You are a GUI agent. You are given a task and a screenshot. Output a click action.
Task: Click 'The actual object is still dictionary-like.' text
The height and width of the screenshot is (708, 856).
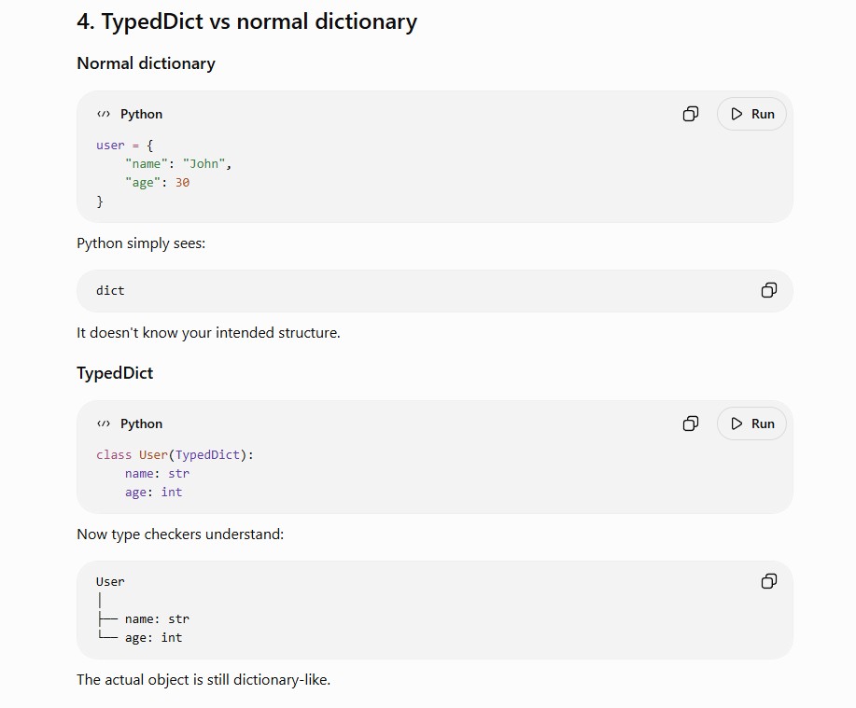click(203, 680)
